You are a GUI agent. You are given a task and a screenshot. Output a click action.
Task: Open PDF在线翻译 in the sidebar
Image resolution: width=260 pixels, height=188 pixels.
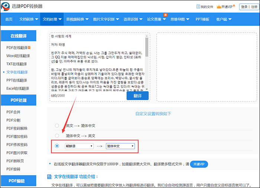[17, 48]
